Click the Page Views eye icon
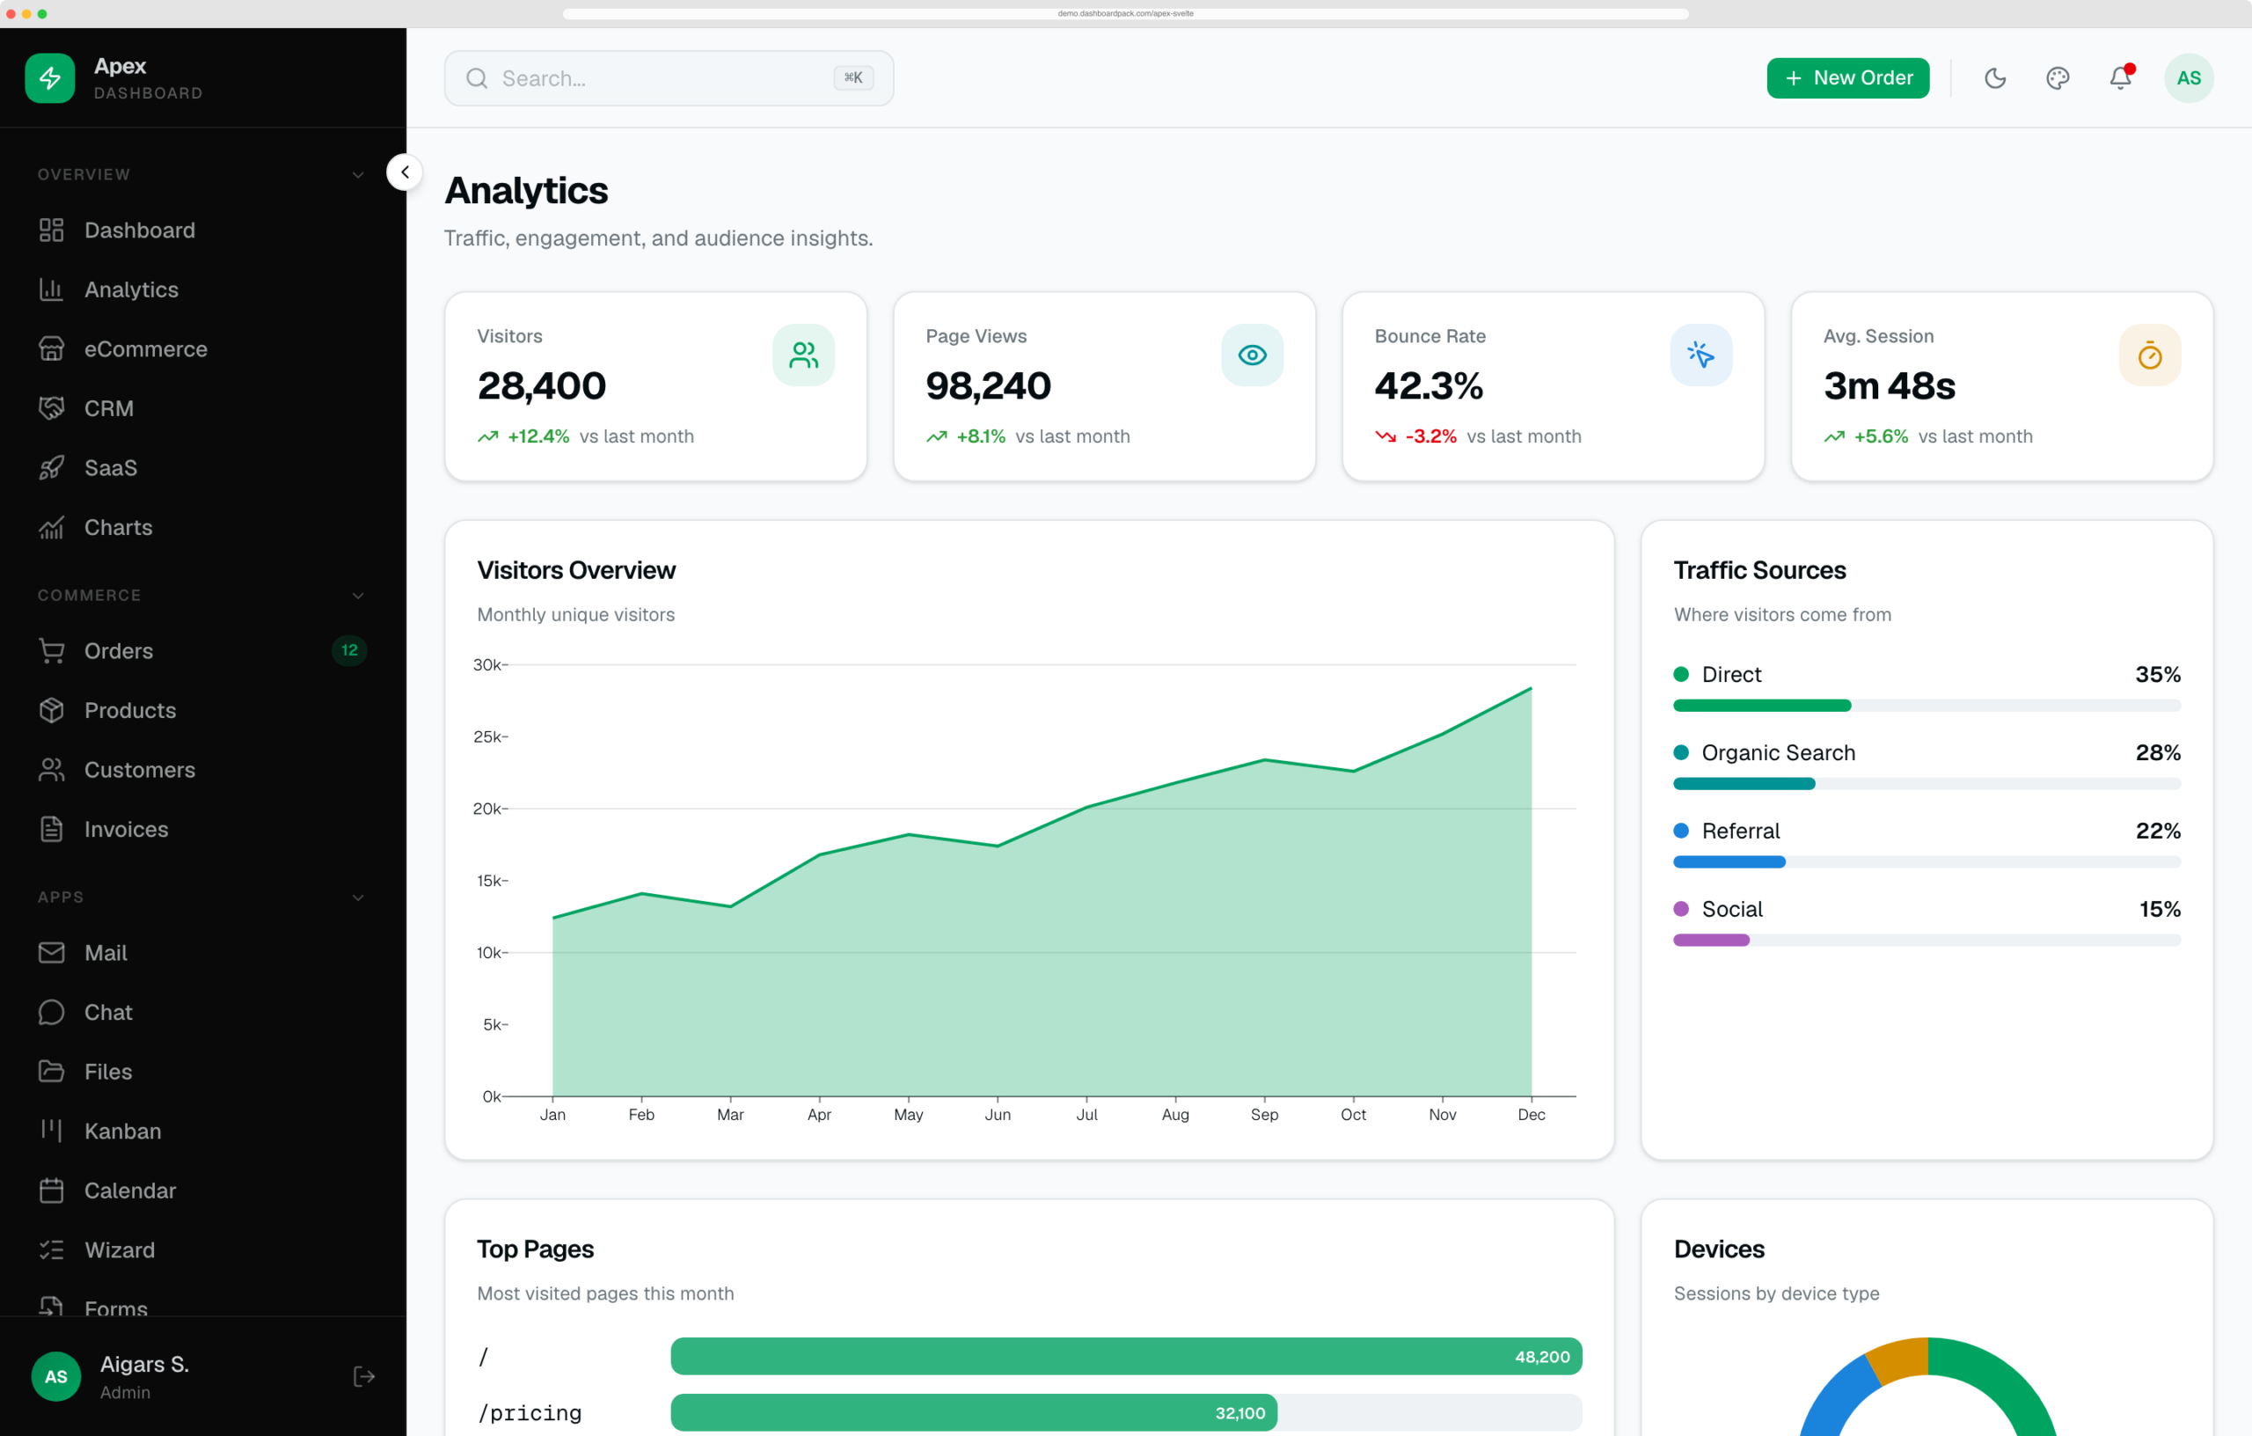Image resolution: width=2252 pixels, height=1436 pixels. click(x=1253, y=355)
